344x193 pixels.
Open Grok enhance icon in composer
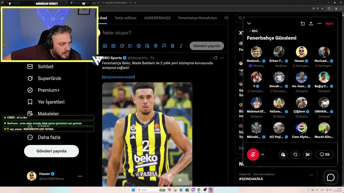[x=122, y=46]
